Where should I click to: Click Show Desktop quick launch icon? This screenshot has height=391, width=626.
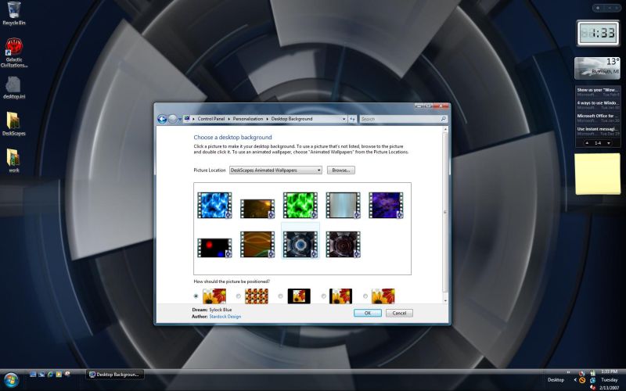(x=33, y=375)
